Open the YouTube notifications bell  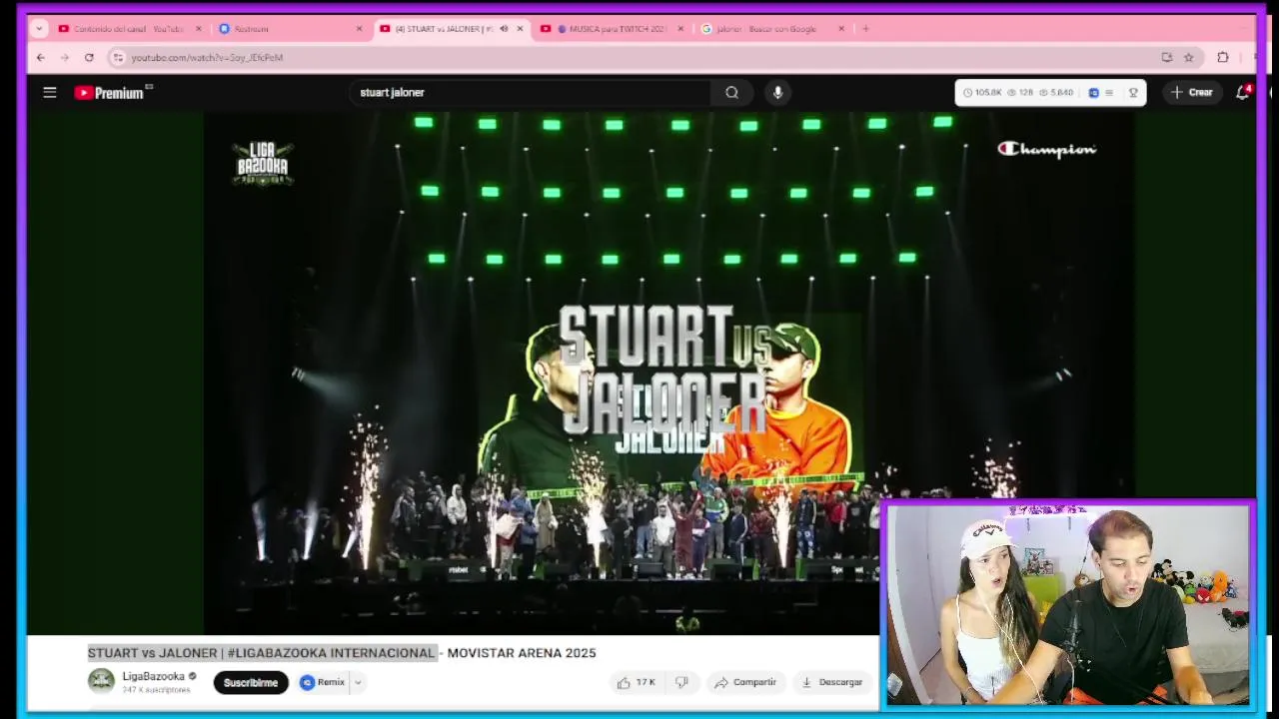pos(1242,93)
